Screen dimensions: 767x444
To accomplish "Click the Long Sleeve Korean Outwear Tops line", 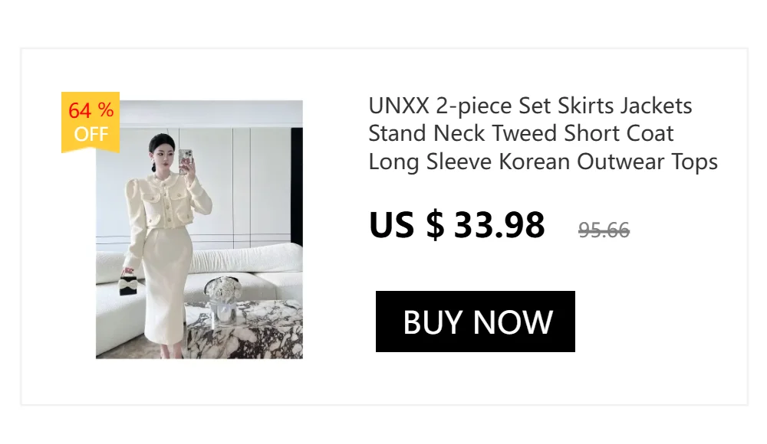I will (x=543, y=162).
